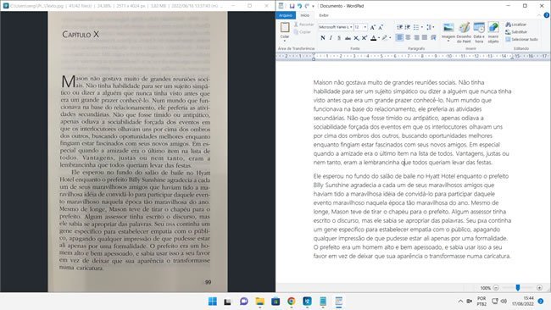The width and height of the screenshot is (551, 310).
Task: Open Google Chrome from the taskbar
Action: [292, 302]
